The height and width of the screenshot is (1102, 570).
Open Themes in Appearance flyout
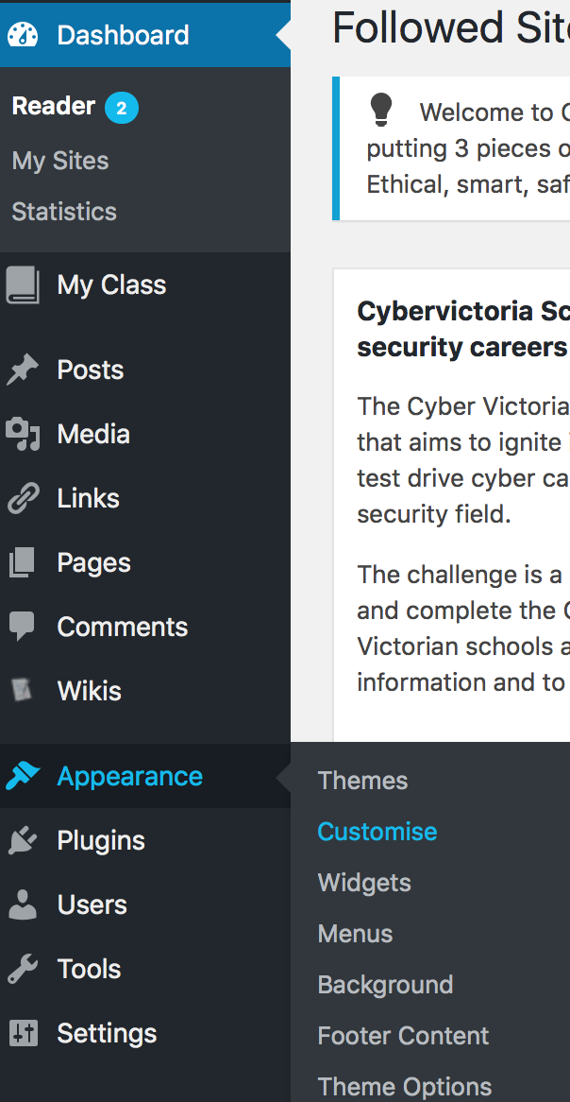coord(362,781)
